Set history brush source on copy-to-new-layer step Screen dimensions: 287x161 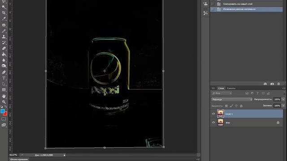click(x=213, y=4)
